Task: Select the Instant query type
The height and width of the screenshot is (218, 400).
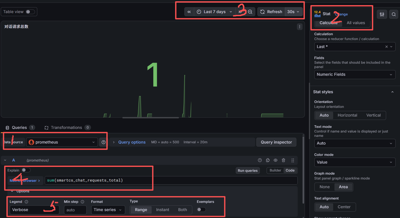Action: 162,210
